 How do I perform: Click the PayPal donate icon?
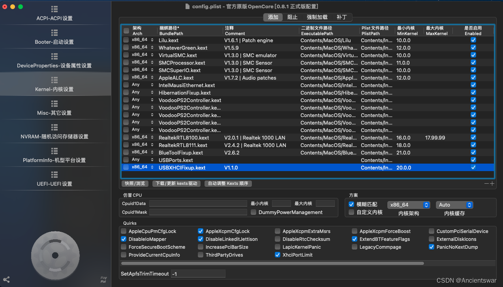point(103,280)
